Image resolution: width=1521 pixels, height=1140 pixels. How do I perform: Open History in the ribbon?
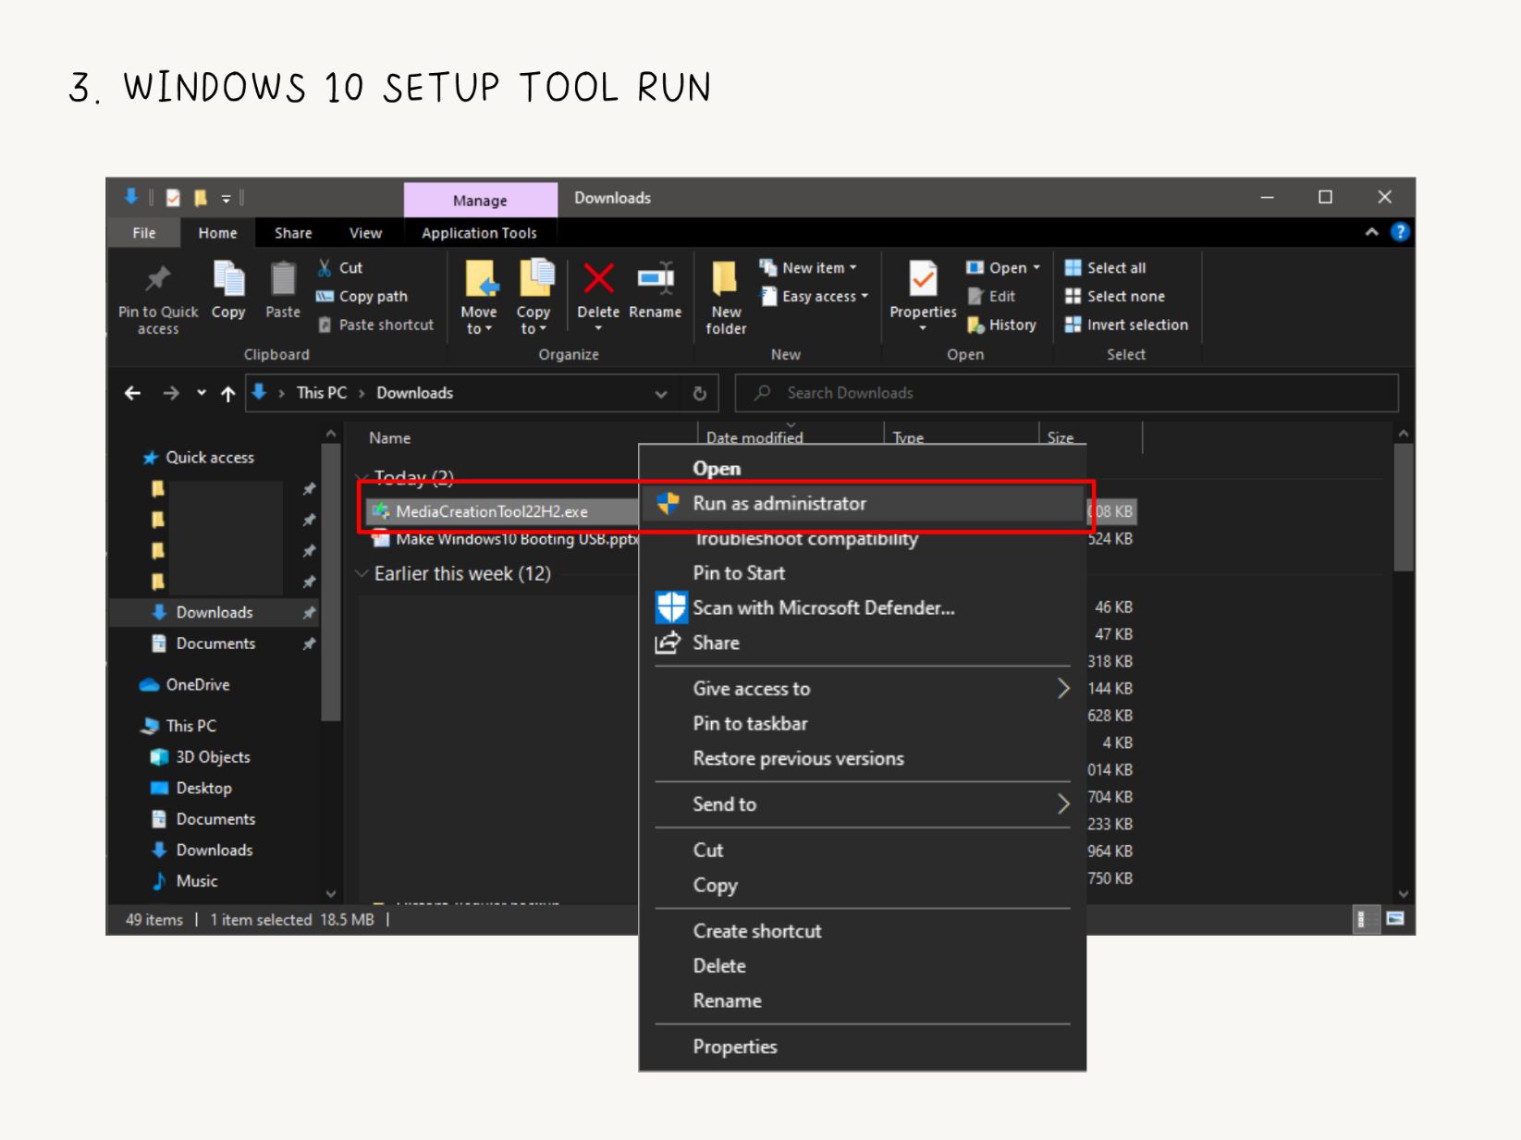[x=1002, y=325]
